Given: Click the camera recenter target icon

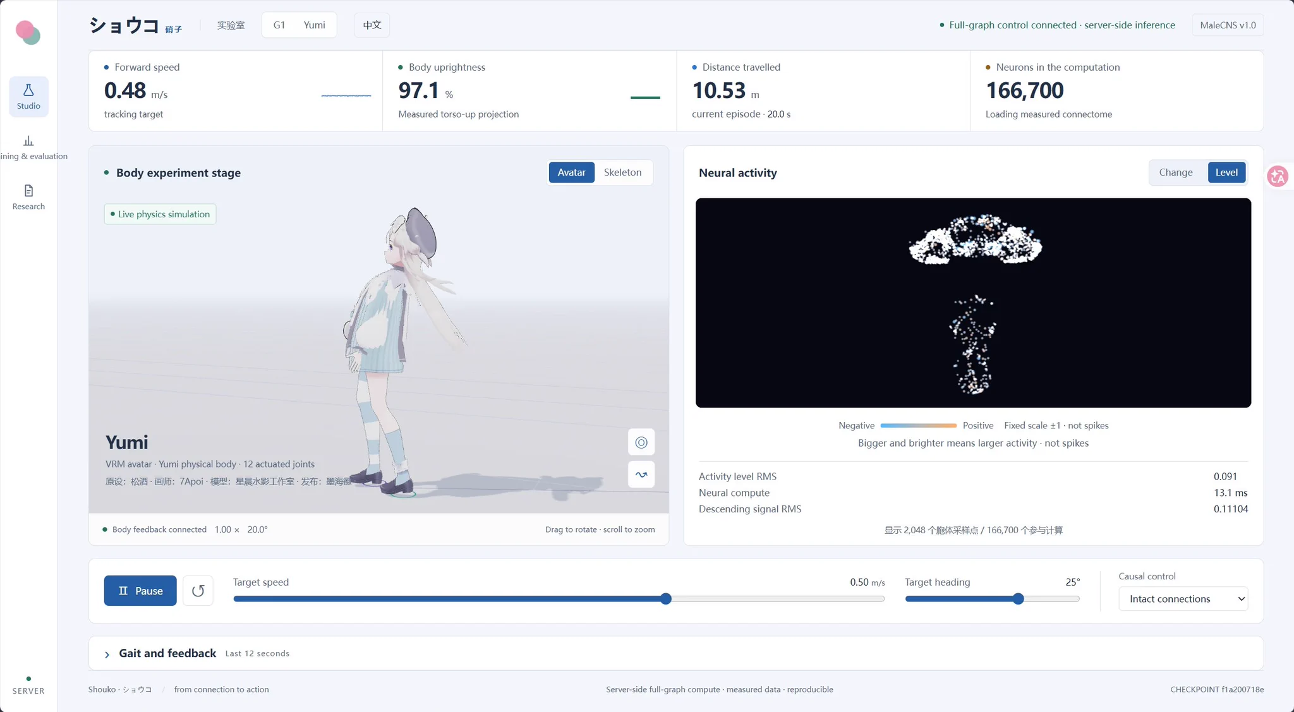Looking at the screenshot, I should [641, 442].
